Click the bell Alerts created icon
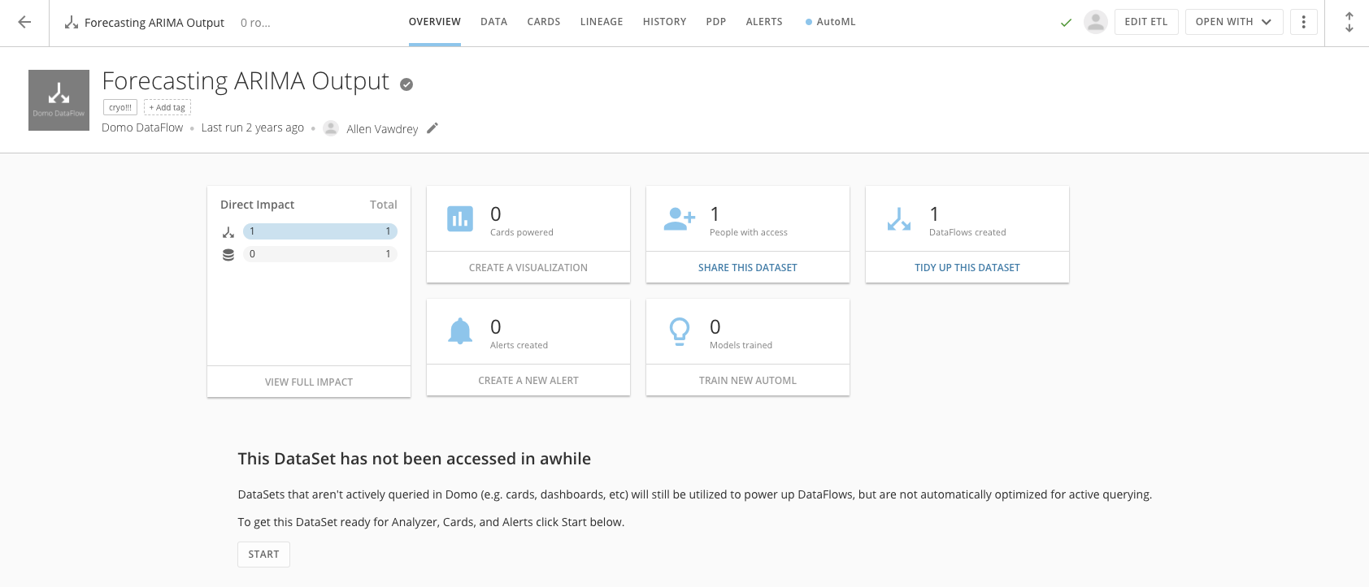The height and width of the screenshot is (587, 1369). [x=460, y=331]
